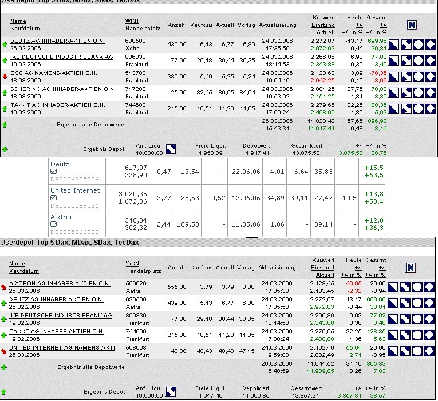Click the ISIN DE0006305006 text
The height and width of the screenshot is (401, 438).
[74, 180]
